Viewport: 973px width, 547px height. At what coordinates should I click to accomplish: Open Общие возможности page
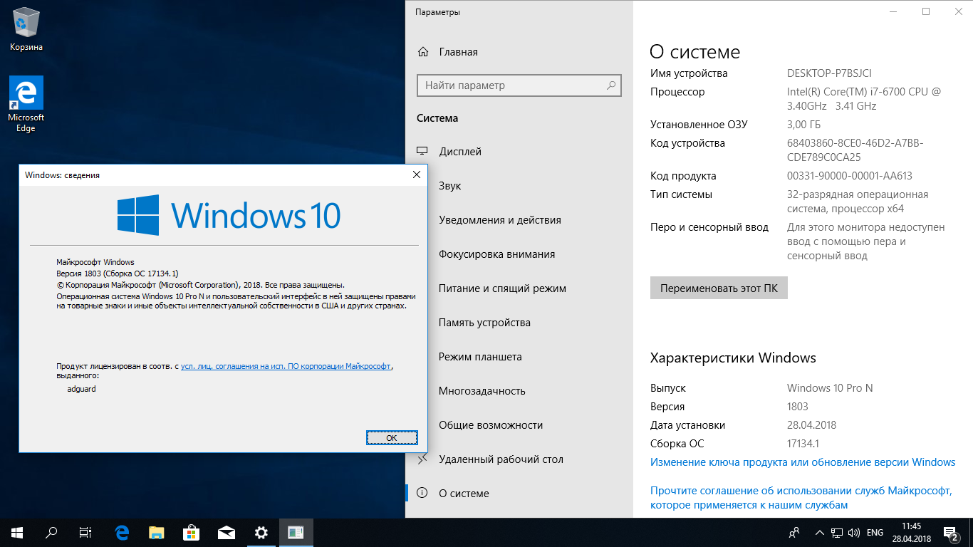519,425
